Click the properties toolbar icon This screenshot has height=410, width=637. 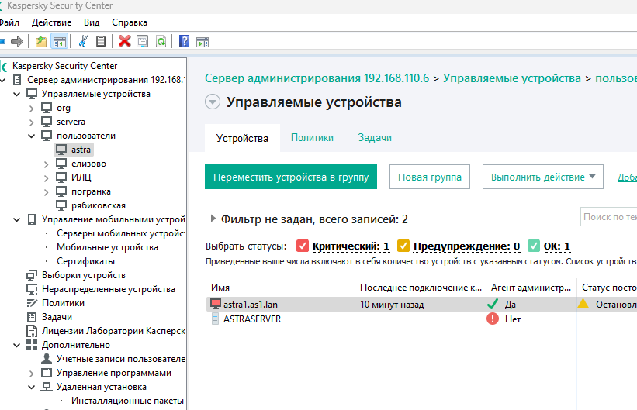click(x=142, y=41)
